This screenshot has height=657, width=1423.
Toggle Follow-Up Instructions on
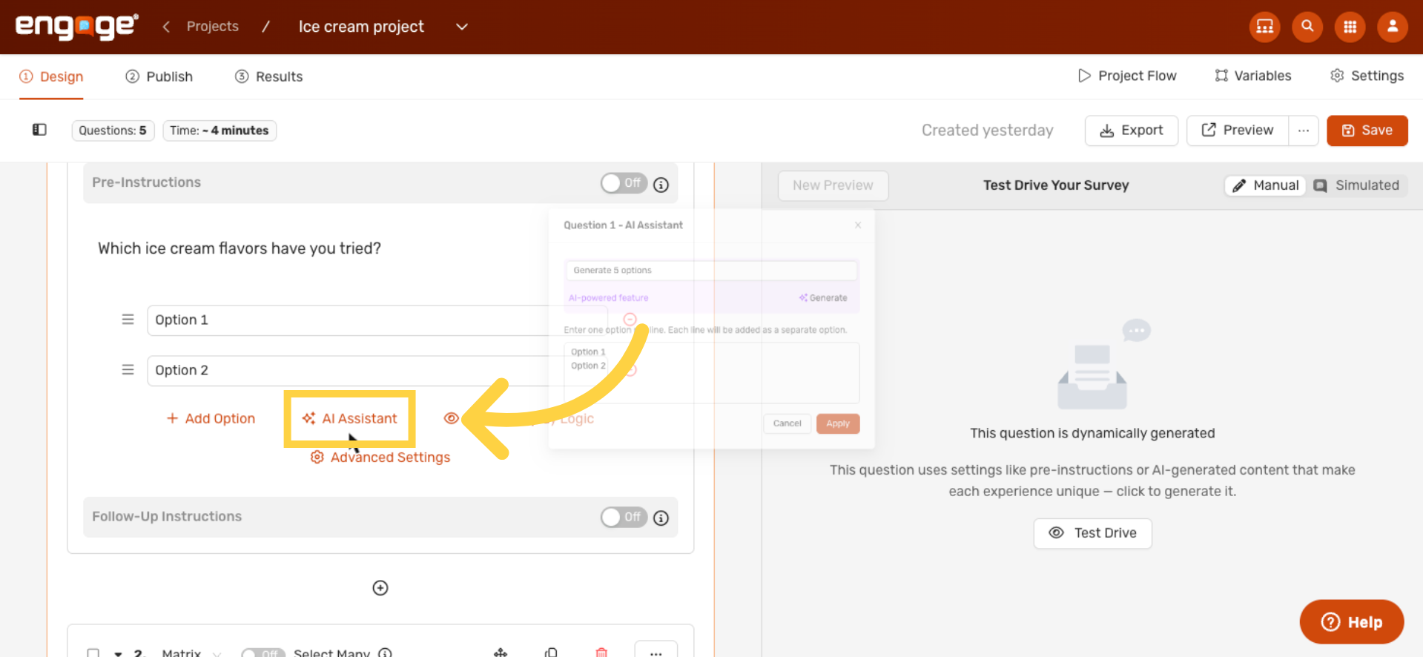(x=624, y=517)
